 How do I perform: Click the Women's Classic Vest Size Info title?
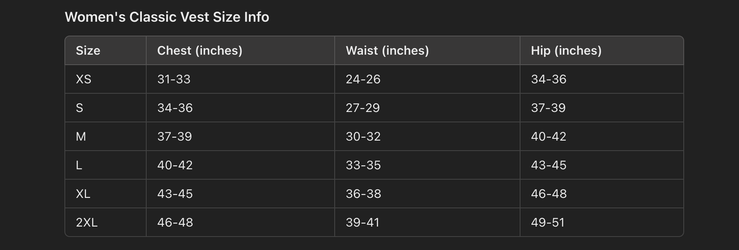click(x=167, y=17)
